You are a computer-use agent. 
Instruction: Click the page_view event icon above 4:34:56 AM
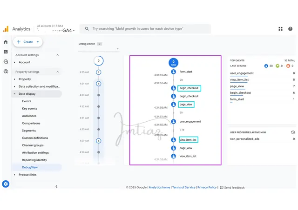[173, 105]
